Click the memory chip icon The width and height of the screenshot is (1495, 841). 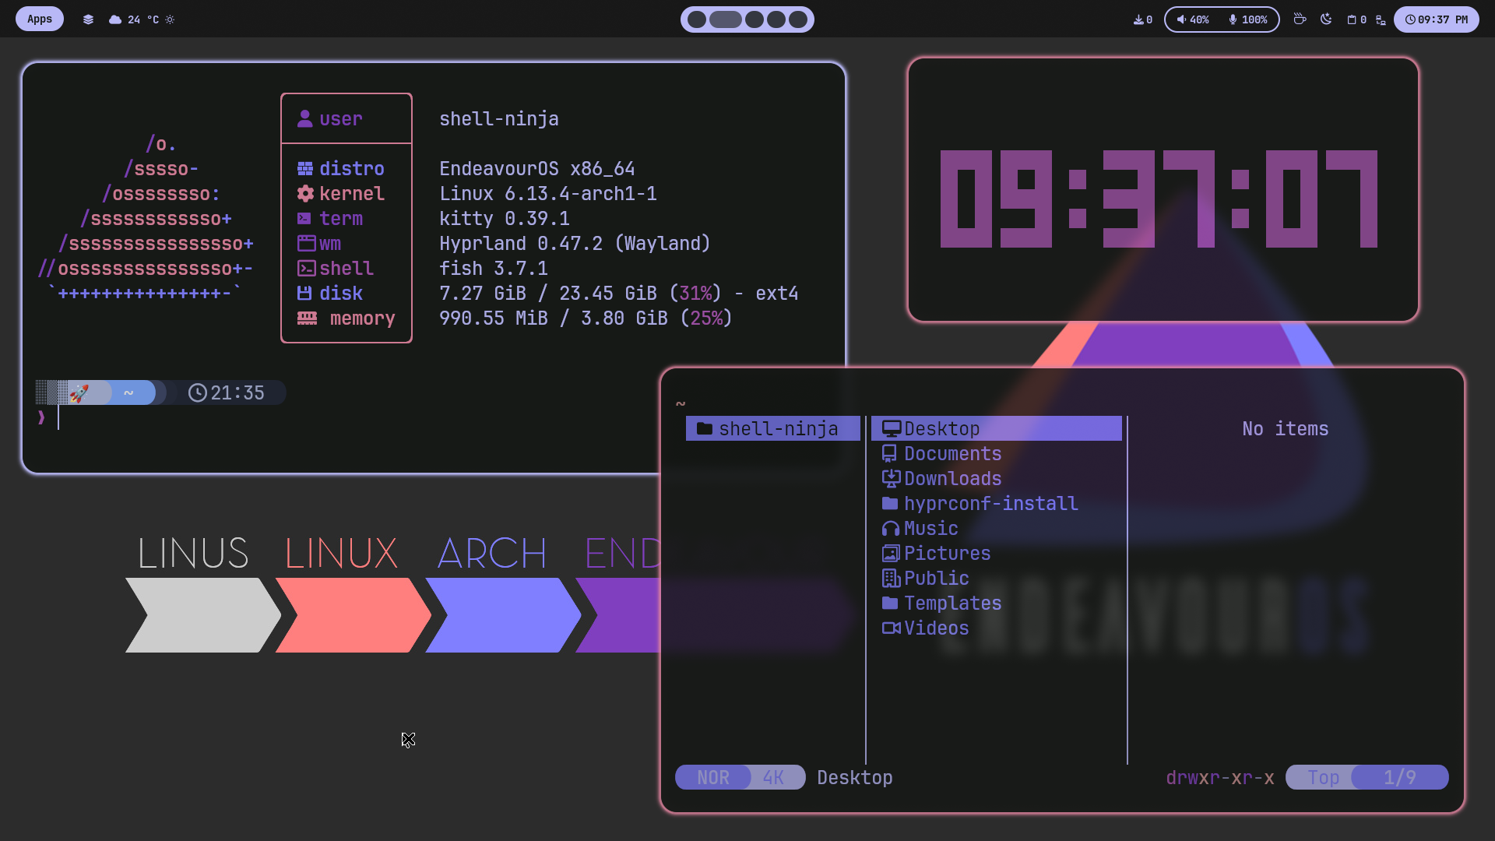tap(307, 318)
